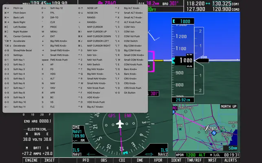Click the white aircraft symbol on the HSI
The image size is (262, 163).
(x=120, y=124)
